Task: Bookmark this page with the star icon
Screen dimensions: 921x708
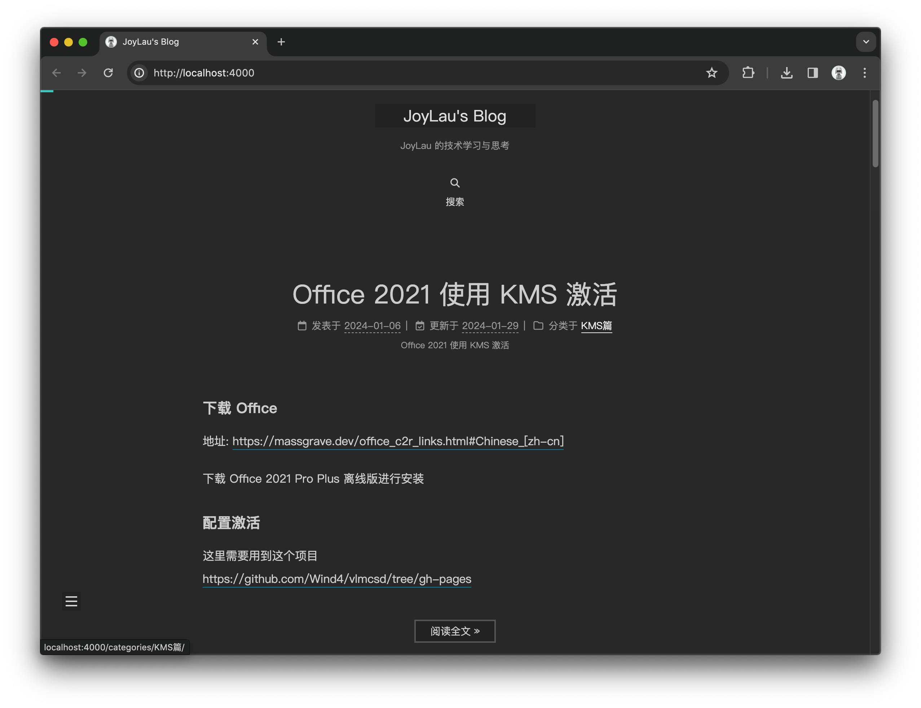Action: pyautogui.click(x=711, y=73)
